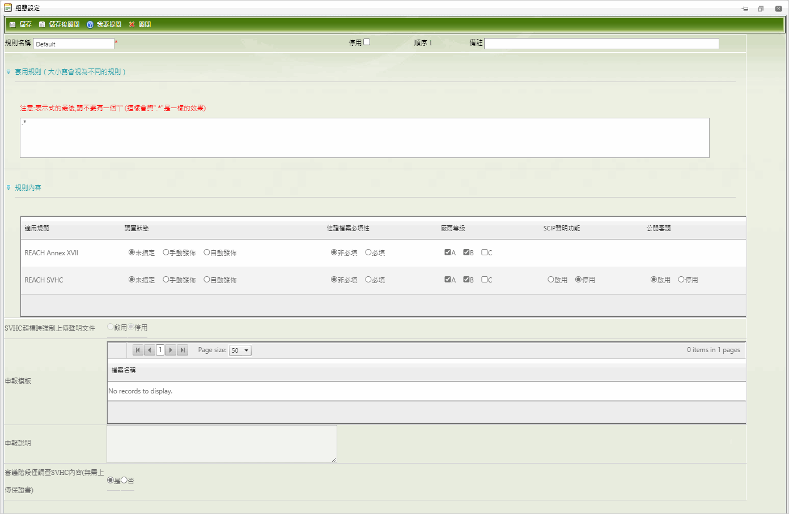The image size is (789, 514).
Task: Uncheck vendor grade B for REACH SVHC
Action: click(x=466, y=280)
